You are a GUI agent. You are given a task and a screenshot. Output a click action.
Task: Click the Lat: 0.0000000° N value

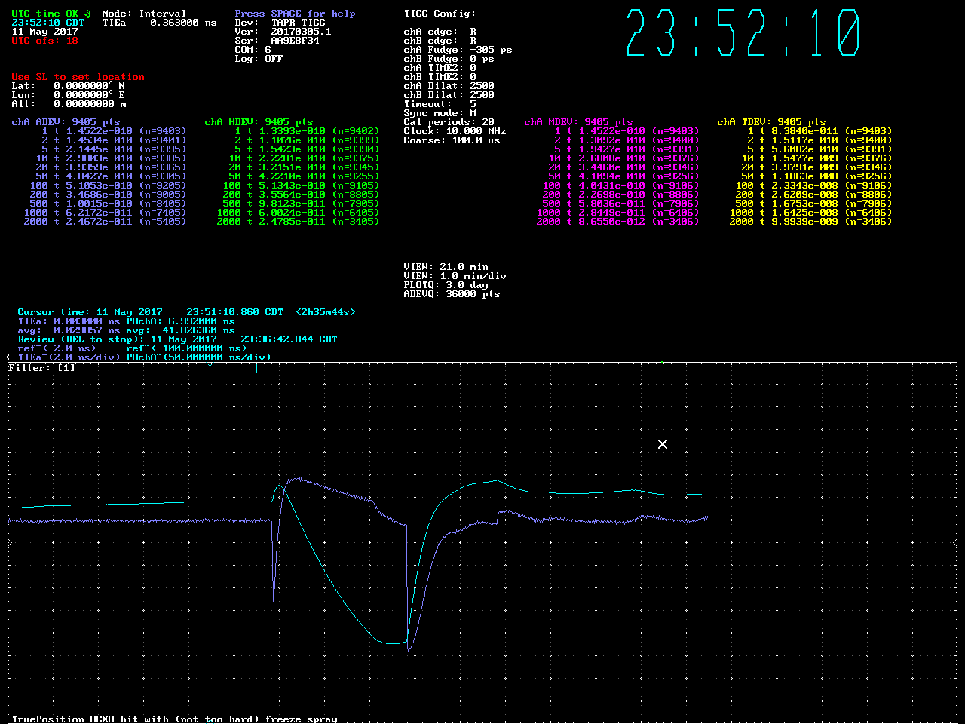(x=69, y=86)
